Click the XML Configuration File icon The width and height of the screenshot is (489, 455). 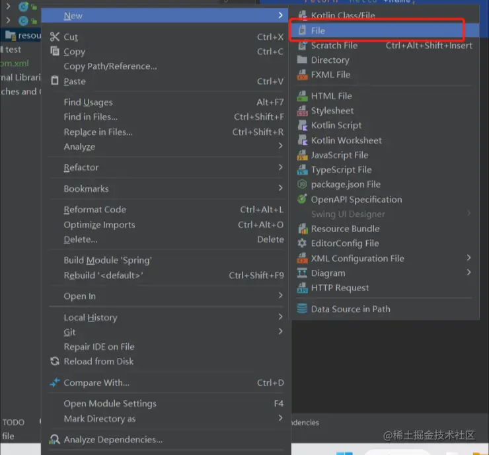coord(302,258)
